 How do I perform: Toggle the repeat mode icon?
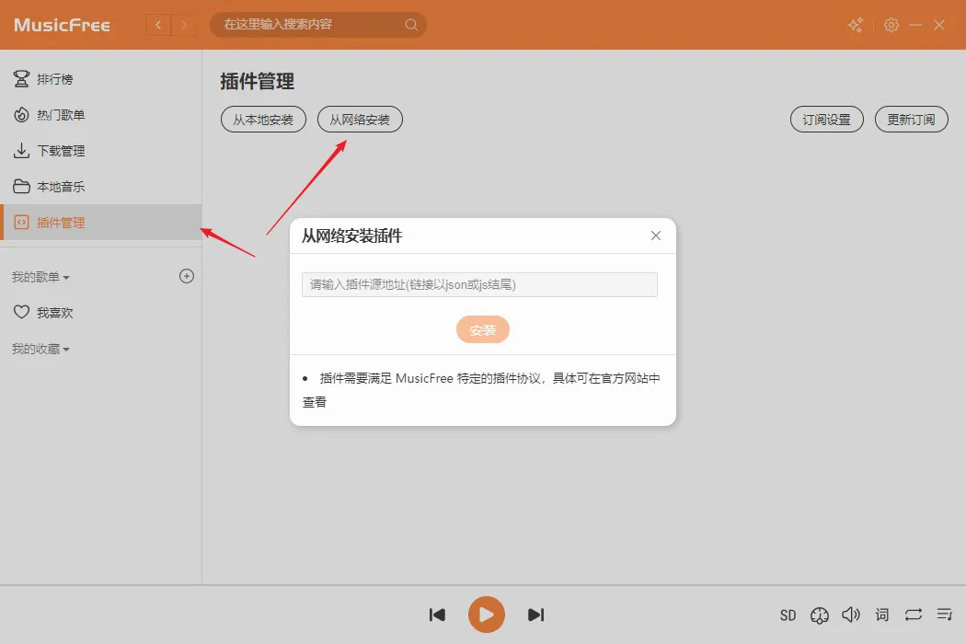pos(913,615)
